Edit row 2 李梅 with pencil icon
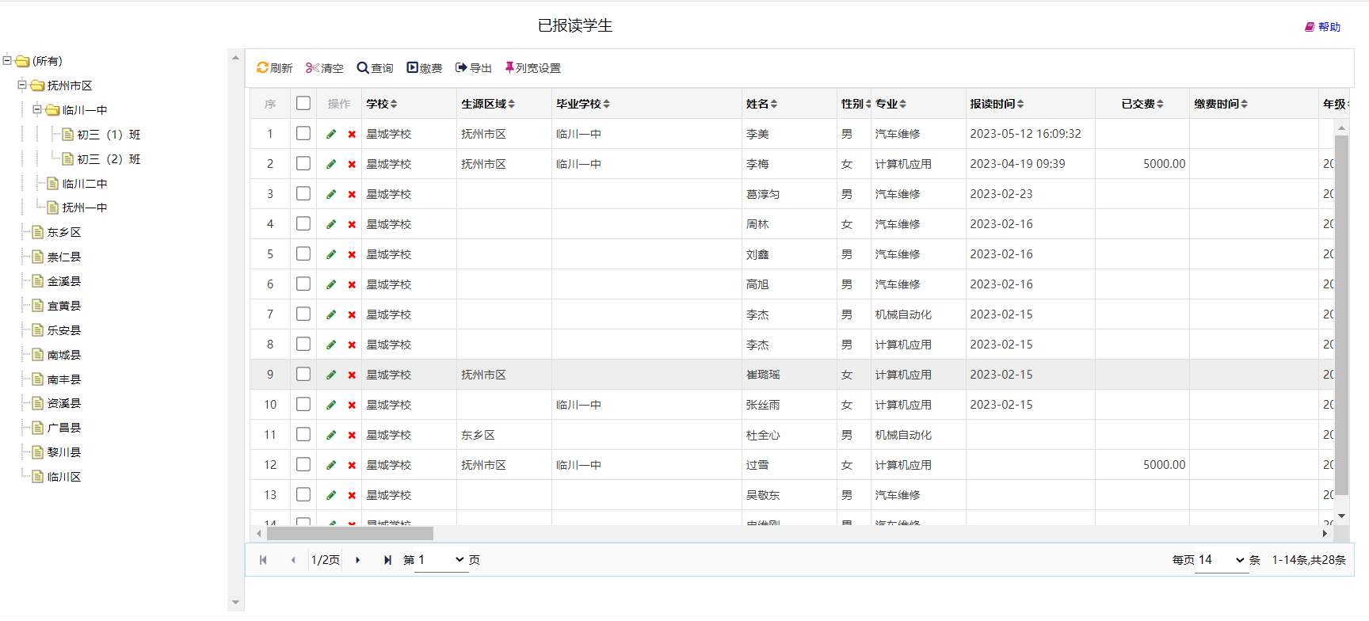The width and height of the screenshot is (1369, 621). [331, 164]
